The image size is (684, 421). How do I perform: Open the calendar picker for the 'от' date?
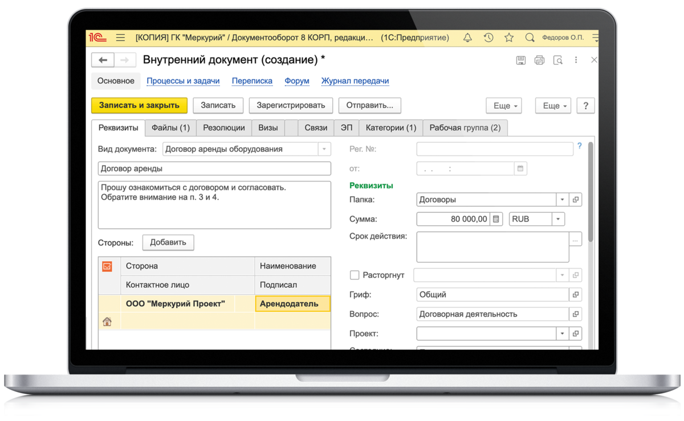(520, 168)
